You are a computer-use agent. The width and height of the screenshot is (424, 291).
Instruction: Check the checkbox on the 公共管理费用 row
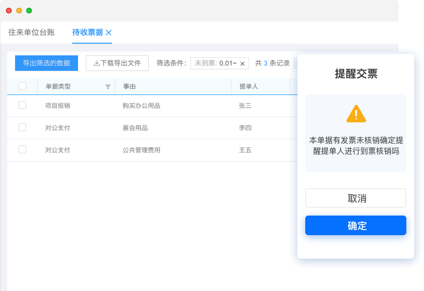coord(22,149)
